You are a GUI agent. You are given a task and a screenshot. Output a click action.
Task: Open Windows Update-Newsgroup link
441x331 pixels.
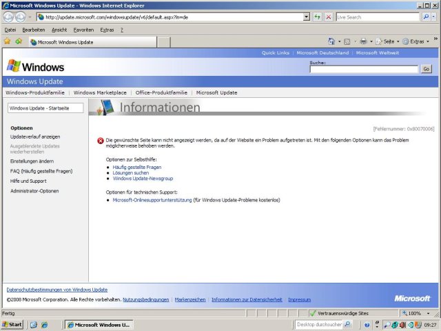[143, 179]
